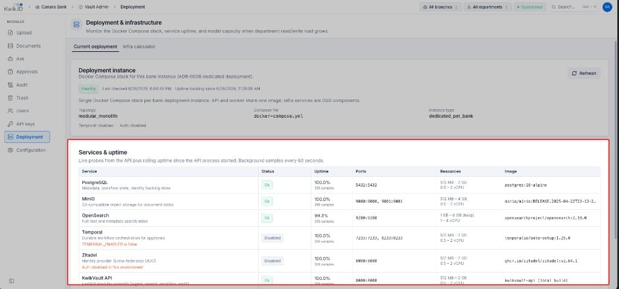Click the magnifier icon in Search box
This screenshot has height=289, width=619.
click(554, 7)
